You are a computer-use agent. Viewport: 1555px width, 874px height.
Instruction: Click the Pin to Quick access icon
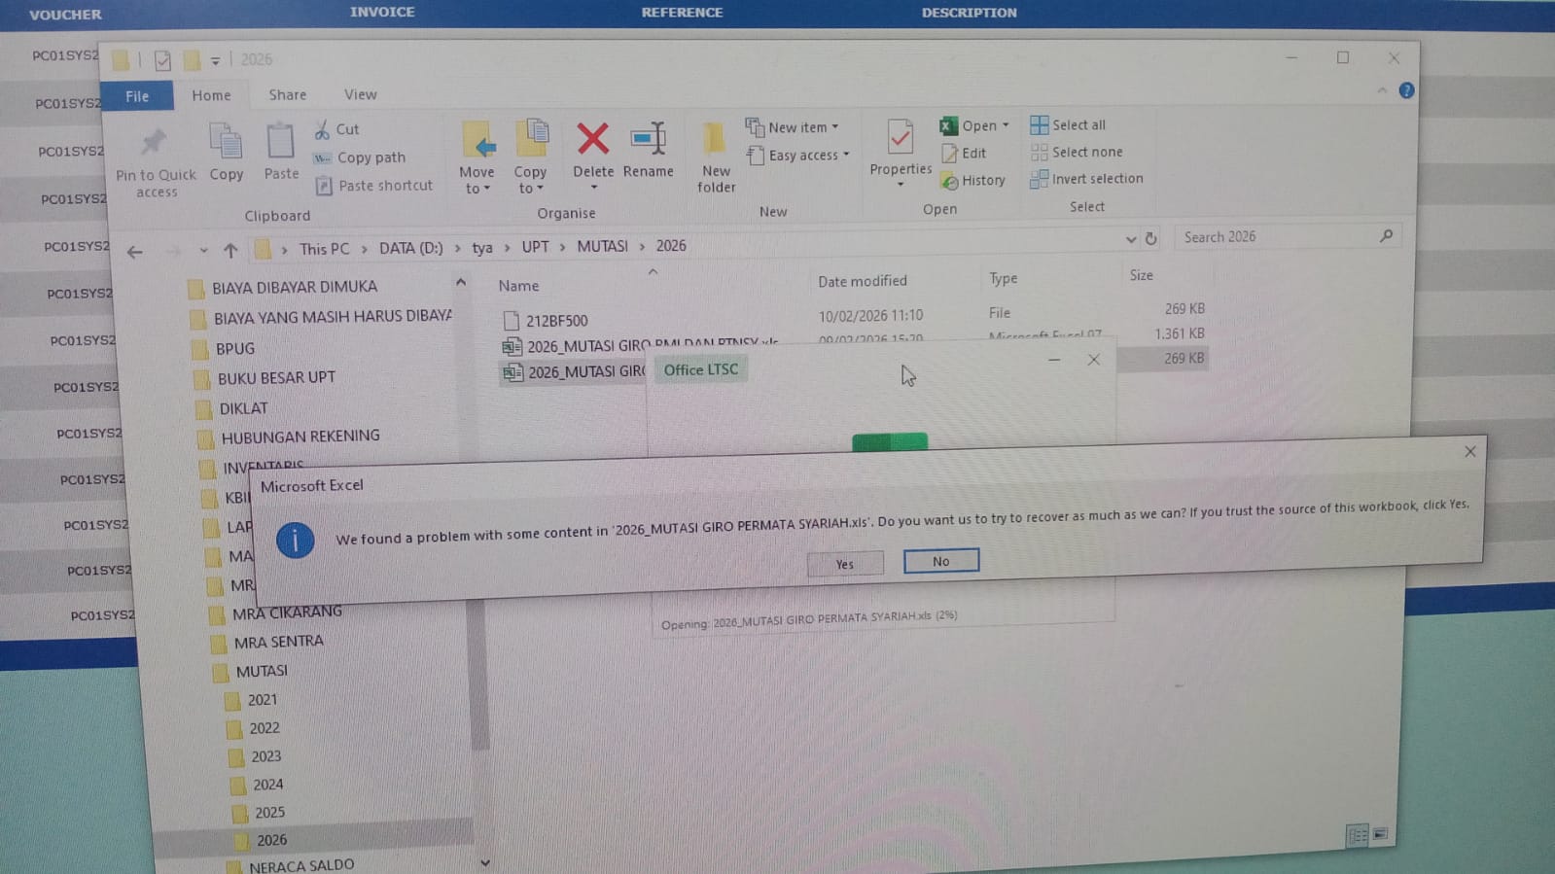pyautogui.click(x=153, y=143)
